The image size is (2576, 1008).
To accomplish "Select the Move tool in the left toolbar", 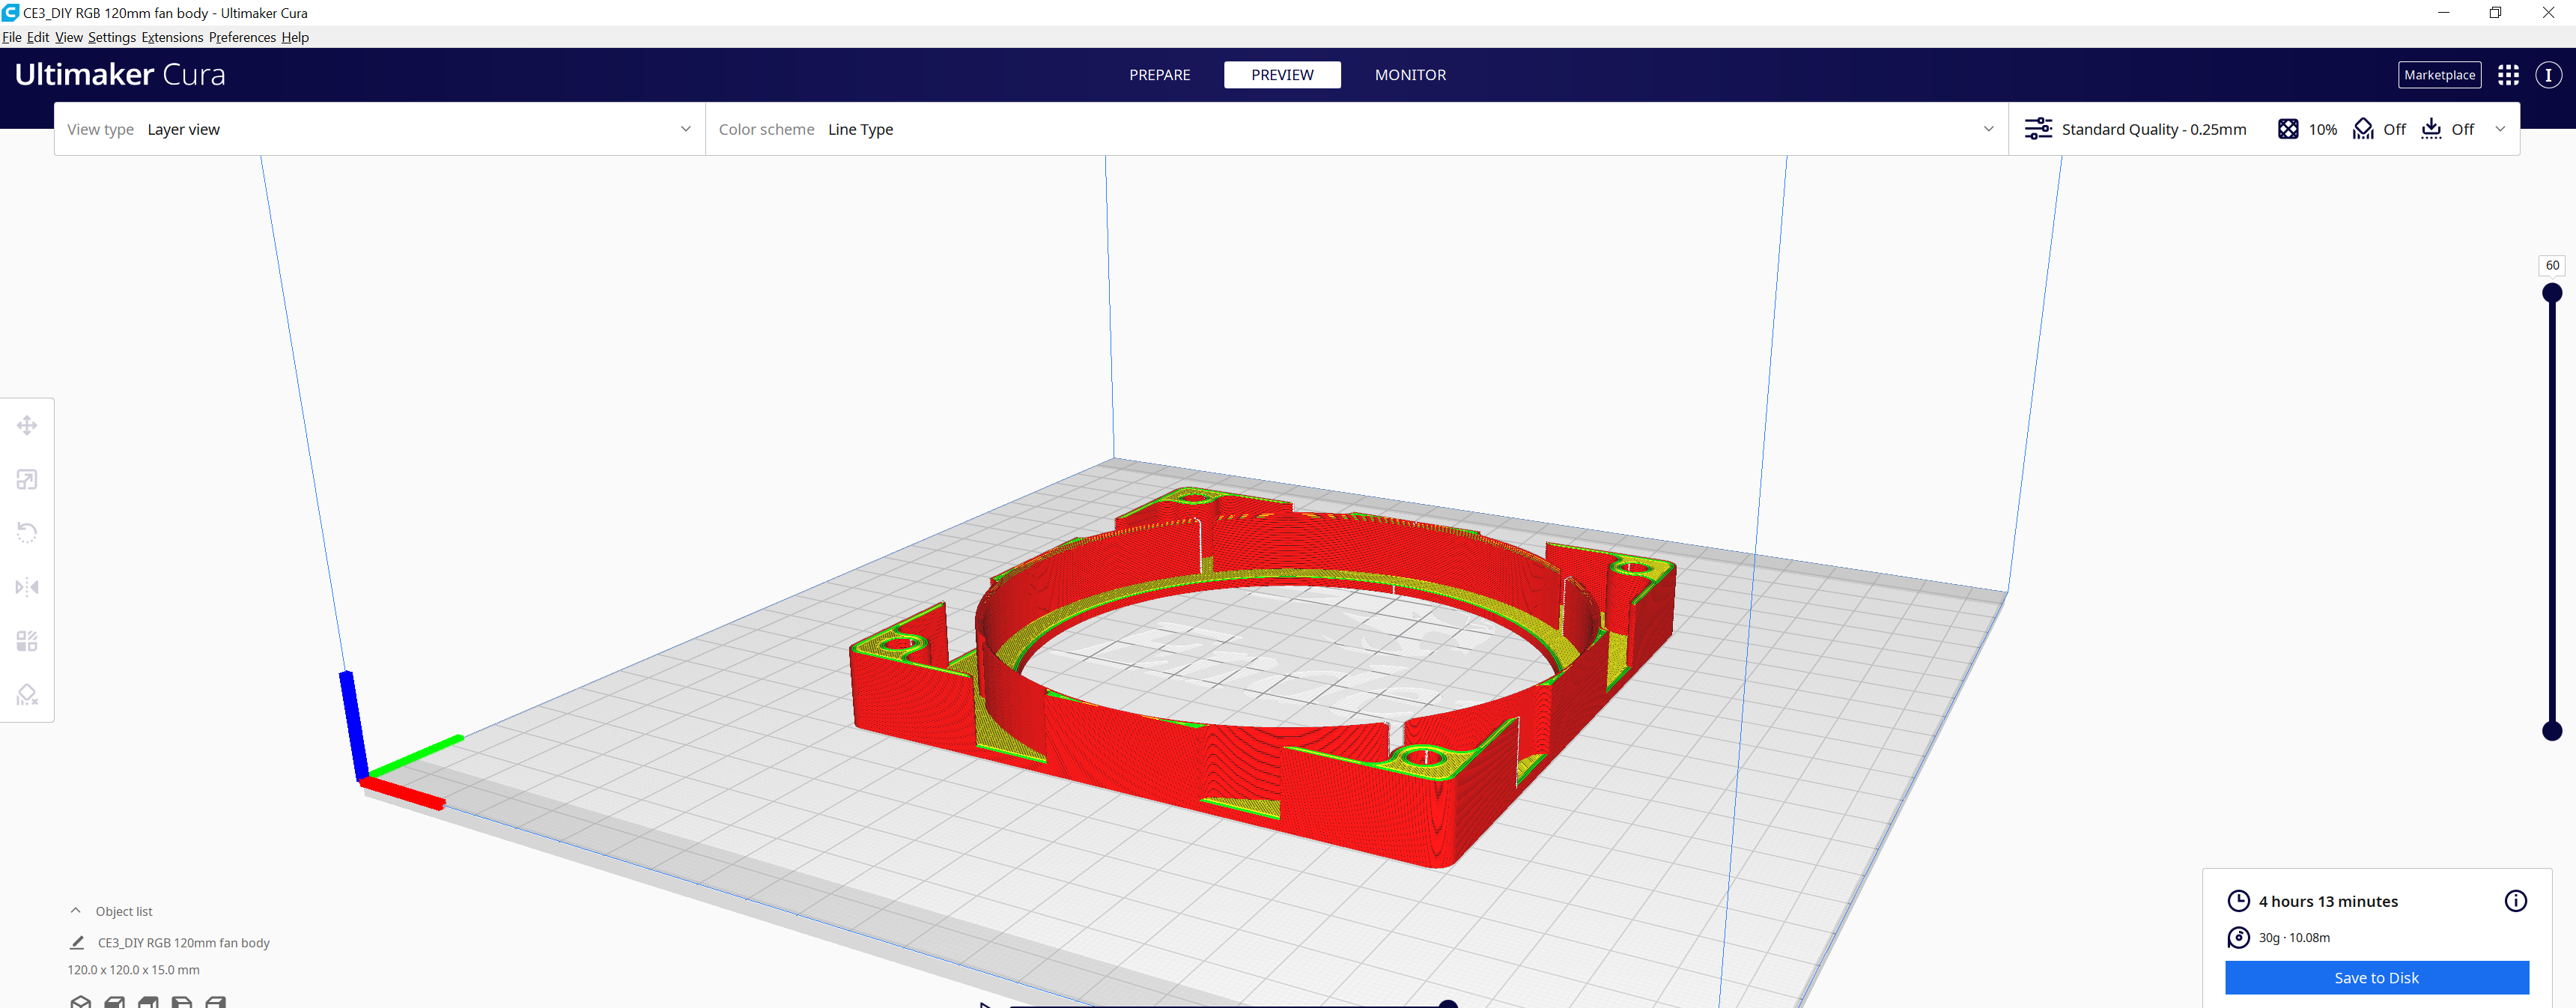I will 27,426.
